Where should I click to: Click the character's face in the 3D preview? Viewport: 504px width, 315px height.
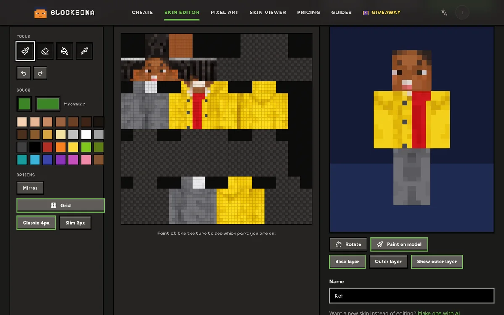pos(412,71)
